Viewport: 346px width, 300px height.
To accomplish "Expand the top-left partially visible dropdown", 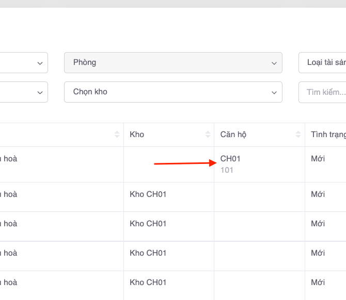I will (40, 63).
